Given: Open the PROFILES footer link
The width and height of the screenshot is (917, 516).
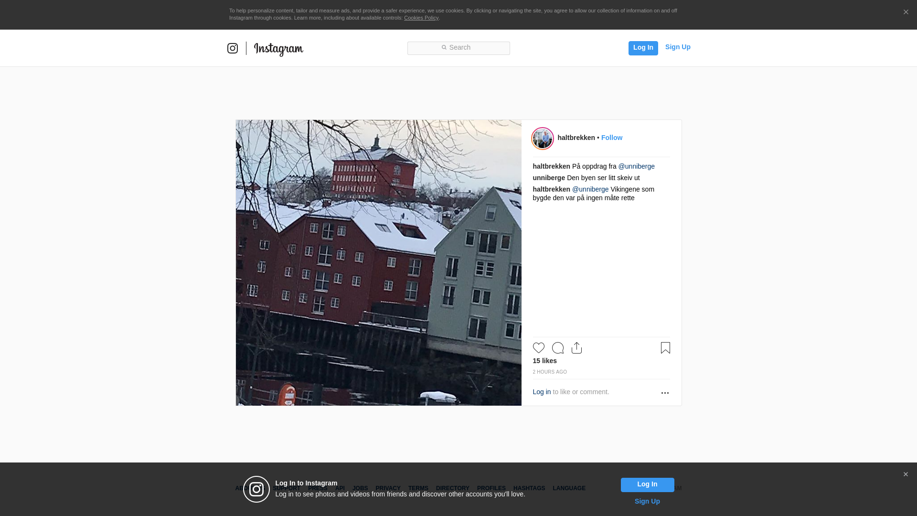Looking at the screenshot, I should tap(491, 488).
